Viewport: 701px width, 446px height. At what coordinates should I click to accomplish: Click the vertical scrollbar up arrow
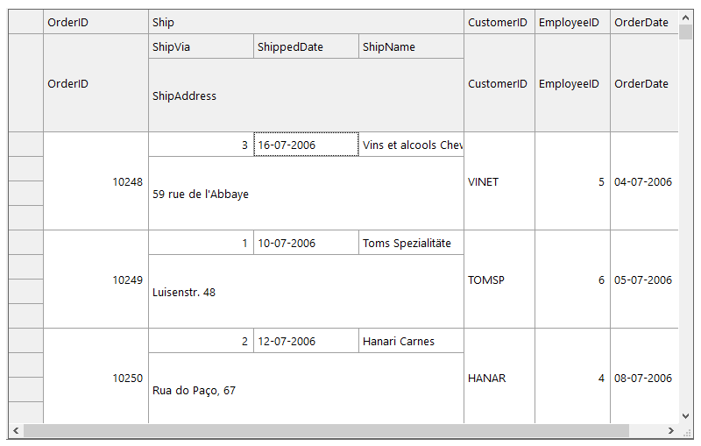[x=685, y=18]
